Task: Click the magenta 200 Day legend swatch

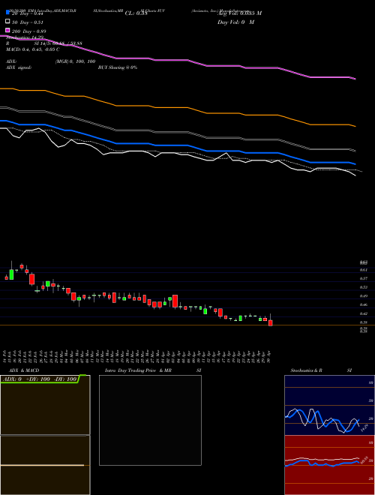Action: click(x=7, y=30)
